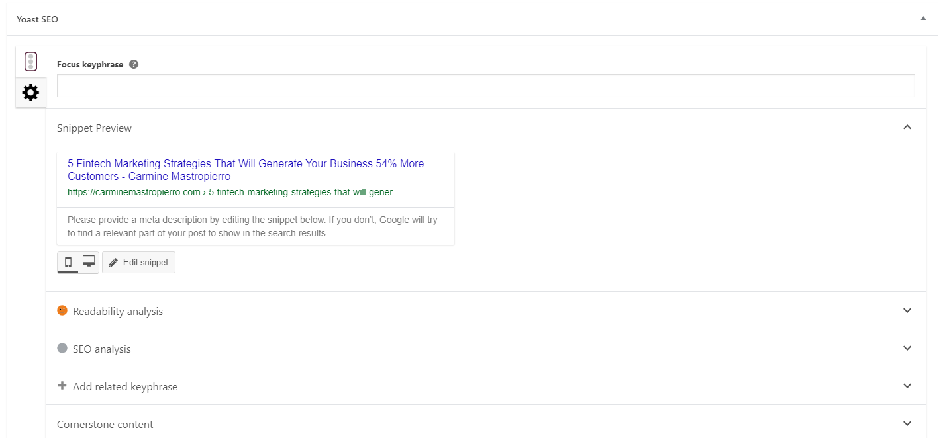Click the Cornerstone content label

(x=105, y=424)
